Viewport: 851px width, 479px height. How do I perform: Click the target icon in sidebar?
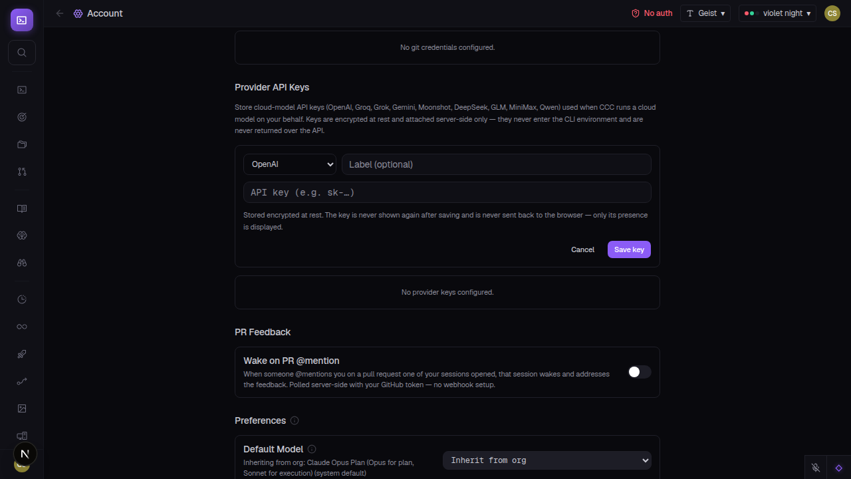pos(22,117)
